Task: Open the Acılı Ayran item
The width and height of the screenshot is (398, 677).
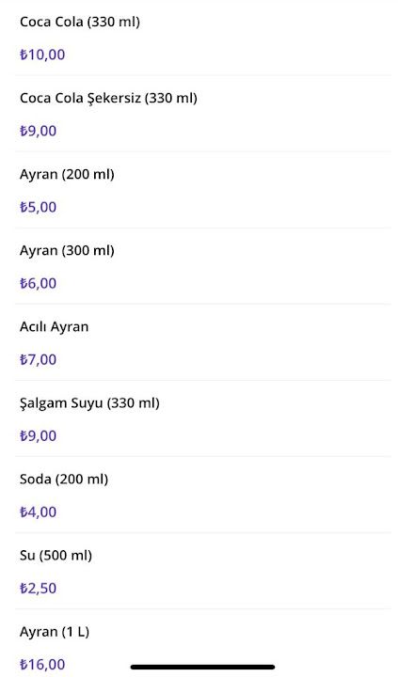Action: pyautogui.click(x=203, y=342)
